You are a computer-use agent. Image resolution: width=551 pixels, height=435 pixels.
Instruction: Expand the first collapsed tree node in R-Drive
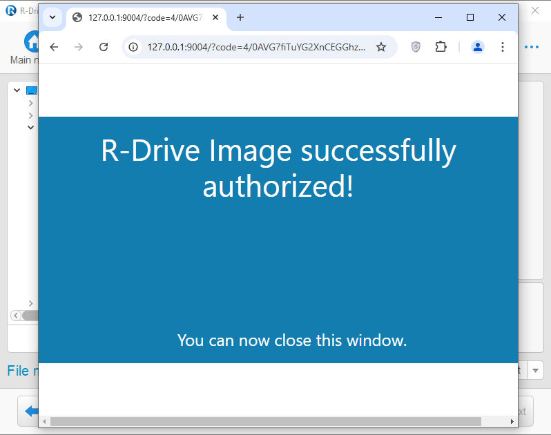30,103
